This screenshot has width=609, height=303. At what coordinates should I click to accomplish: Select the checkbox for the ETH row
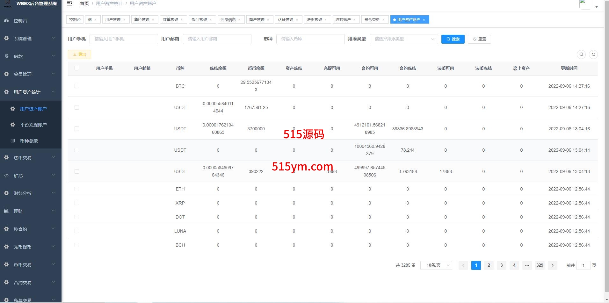pos(76,189)
